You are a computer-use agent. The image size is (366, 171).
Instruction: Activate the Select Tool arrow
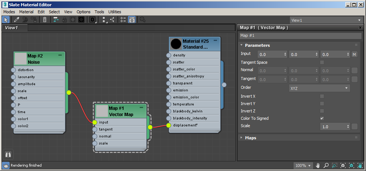tap(6, 20)
